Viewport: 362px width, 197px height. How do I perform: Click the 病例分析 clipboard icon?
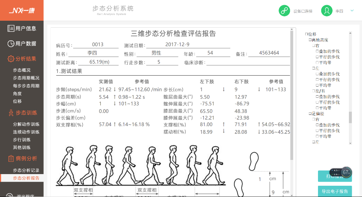11,158
